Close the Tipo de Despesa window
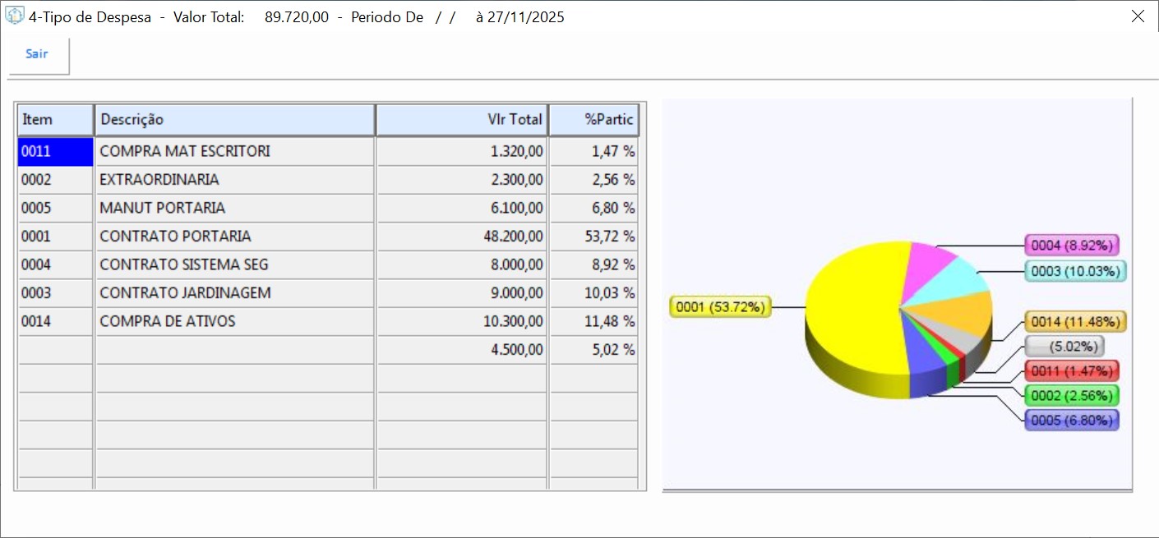 (1138, 16)
